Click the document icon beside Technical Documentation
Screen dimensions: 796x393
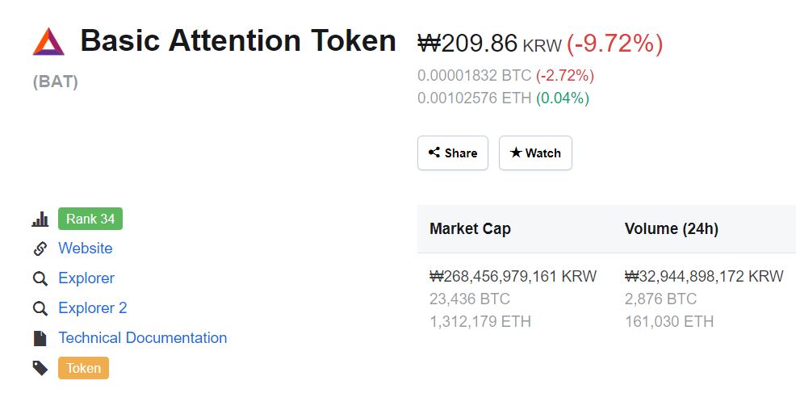click(40, 338)
